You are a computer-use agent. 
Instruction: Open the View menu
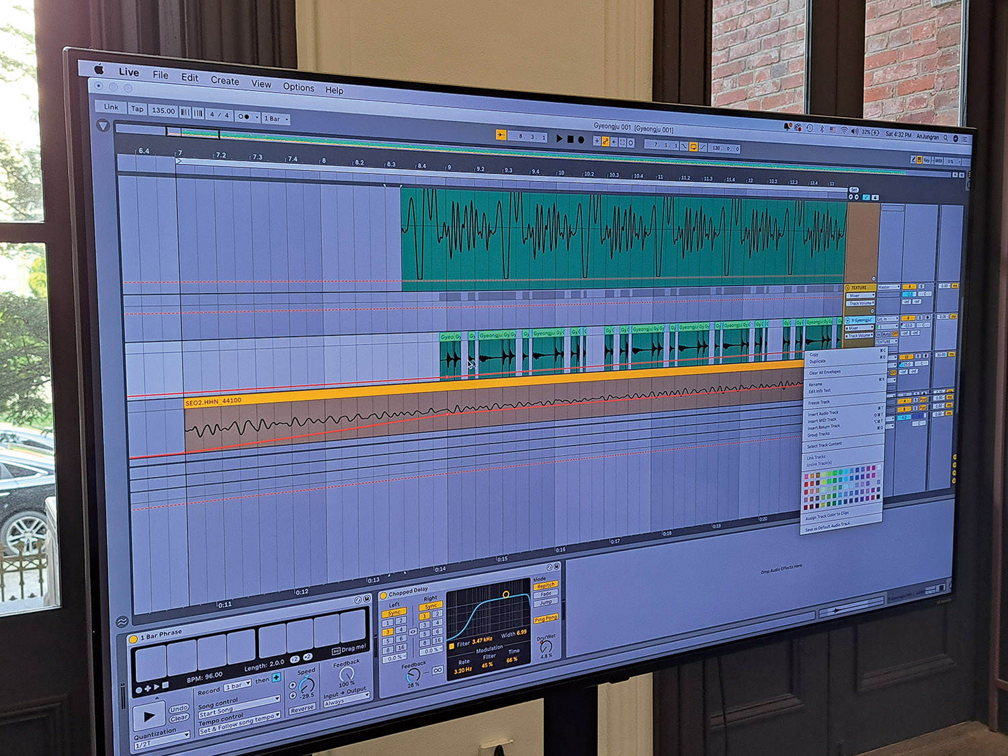(x=261, y=84)
